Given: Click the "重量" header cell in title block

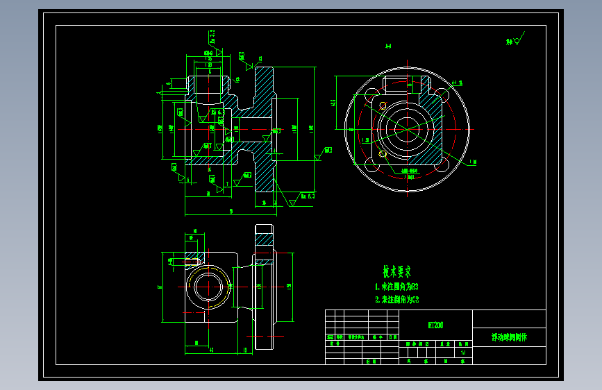Looking at the screenshot, I should tap(445, 344).
